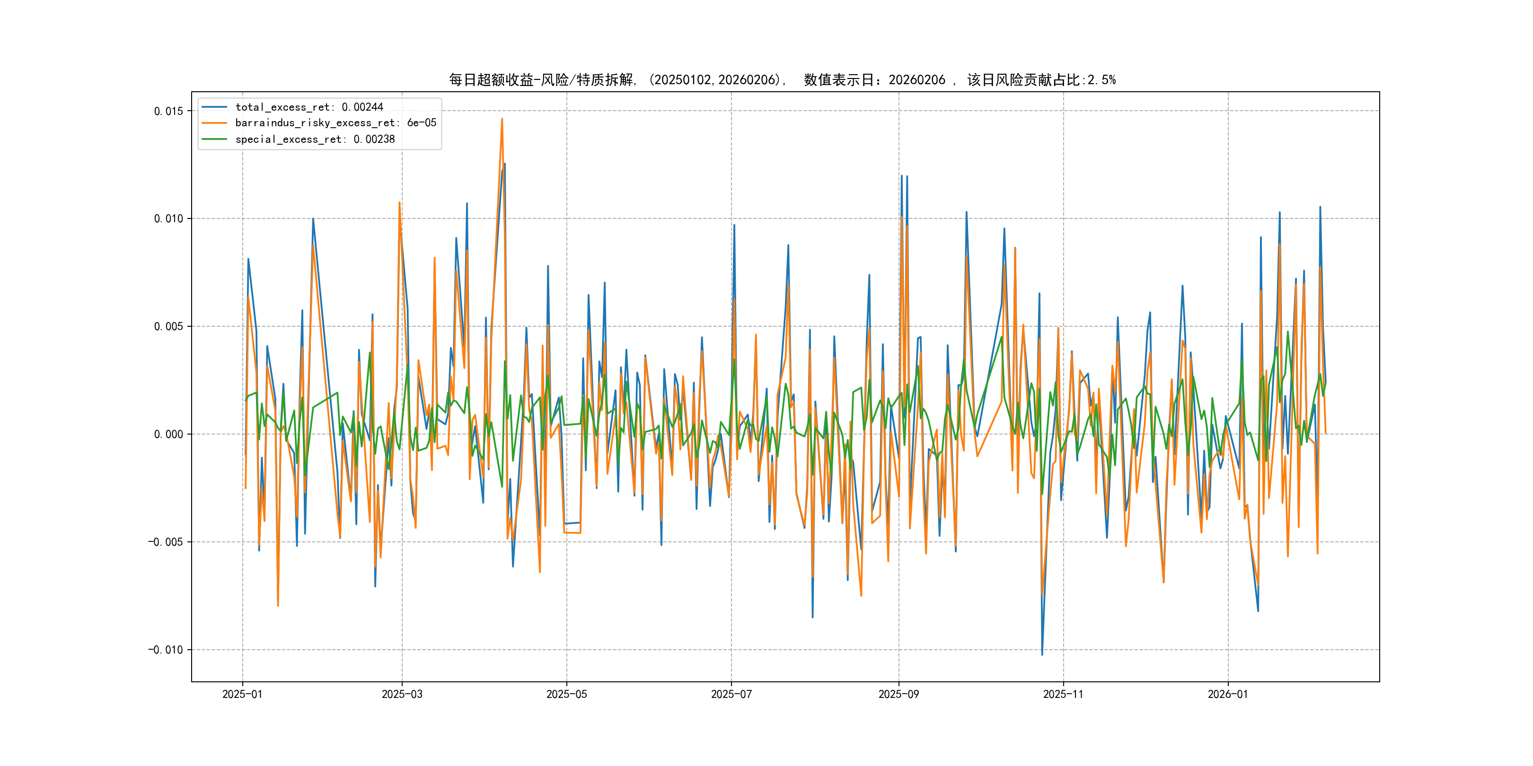Click the 2025-03 x-axis label
This screenshot has height=766, width=1533.
(402, 694)
